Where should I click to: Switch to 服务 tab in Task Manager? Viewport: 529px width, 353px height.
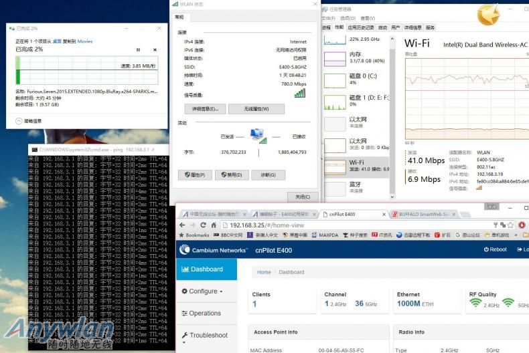pos(430,27)
